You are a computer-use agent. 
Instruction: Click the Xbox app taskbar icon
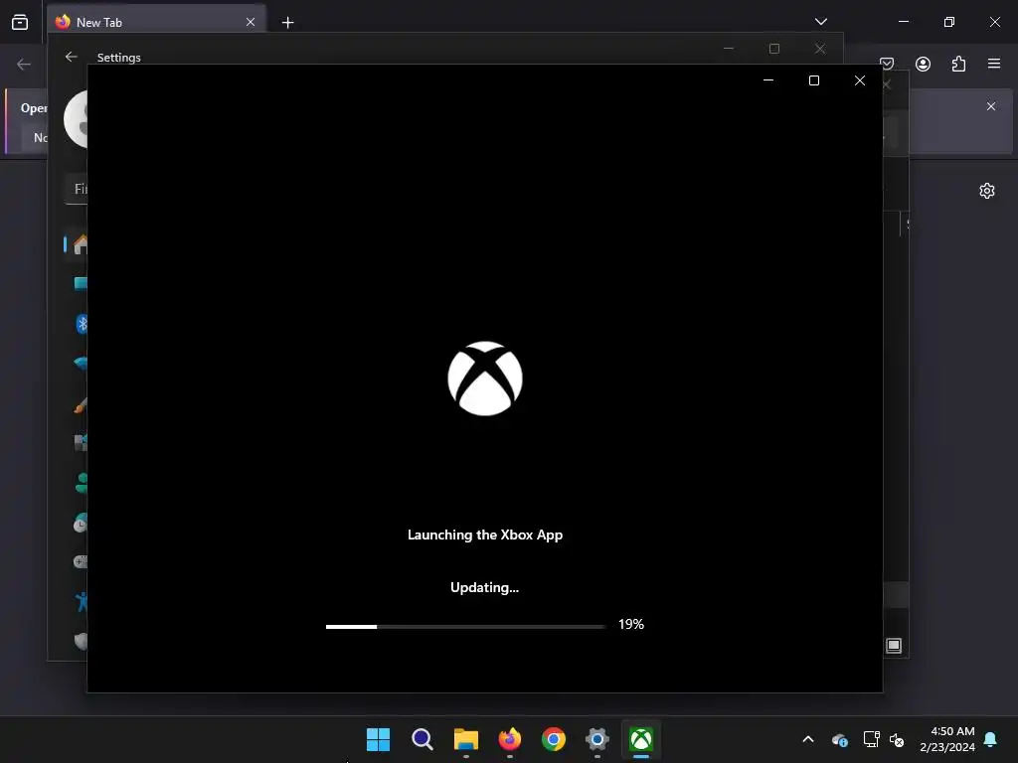(x=641, y=739)
